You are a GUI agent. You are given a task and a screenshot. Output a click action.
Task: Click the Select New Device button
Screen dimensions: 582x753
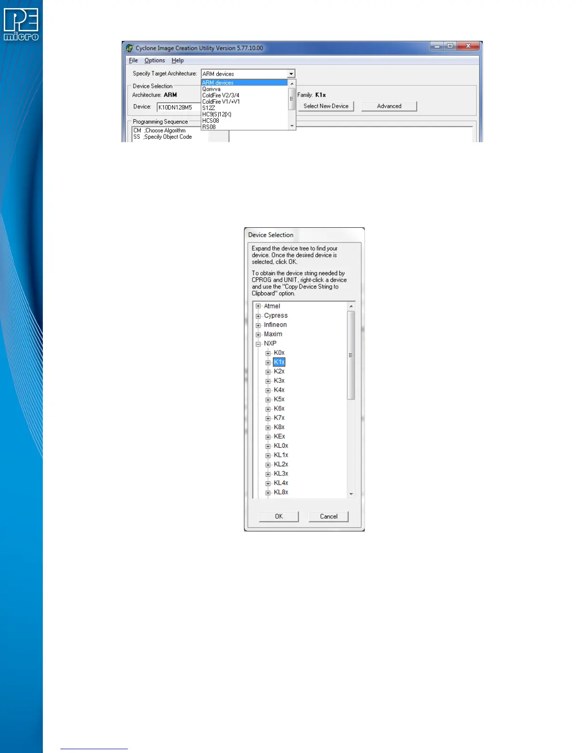[x=326, y=106]
